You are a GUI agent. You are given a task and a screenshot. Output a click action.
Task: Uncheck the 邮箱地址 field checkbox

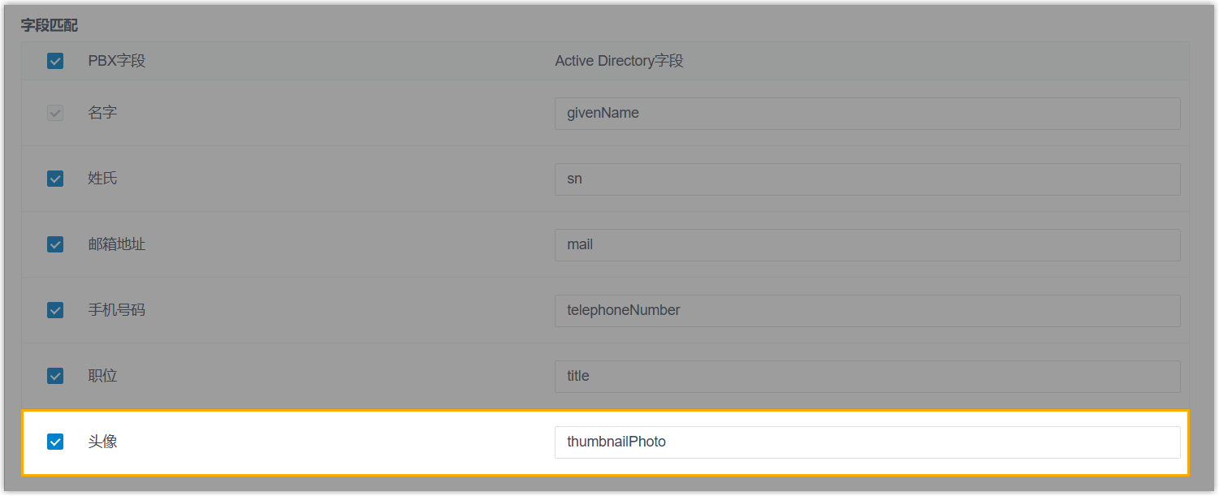click(x=55, y=244)
